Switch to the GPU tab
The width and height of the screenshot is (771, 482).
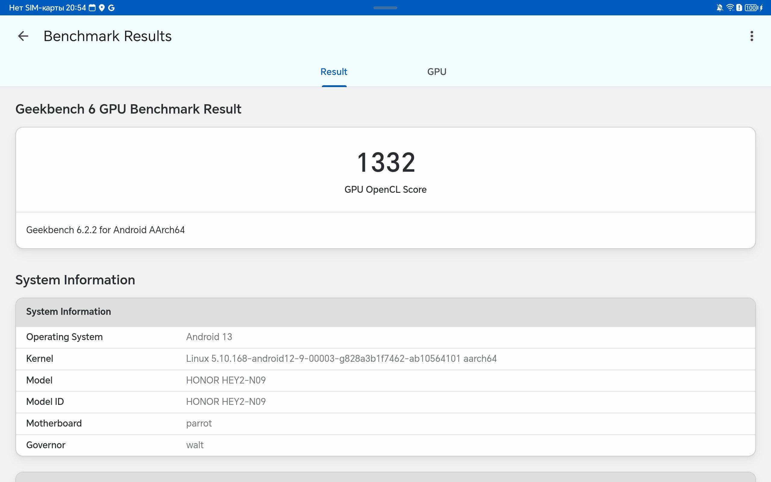pyautogui.click(x=436, y=72)
